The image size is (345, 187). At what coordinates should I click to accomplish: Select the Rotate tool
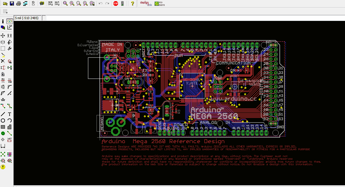10,42
